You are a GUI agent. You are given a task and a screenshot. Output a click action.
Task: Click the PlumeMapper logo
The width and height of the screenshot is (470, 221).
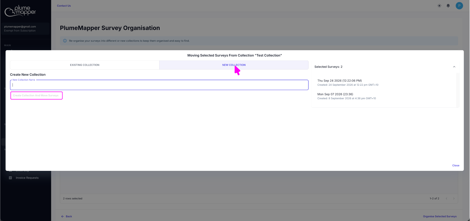click(x=20, y=11)
